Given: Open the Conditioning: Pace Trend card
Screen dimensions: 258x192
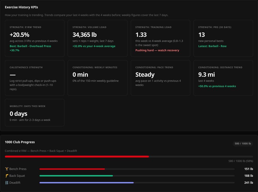Looking at the screenshot, I should click(x=160, y=78).
